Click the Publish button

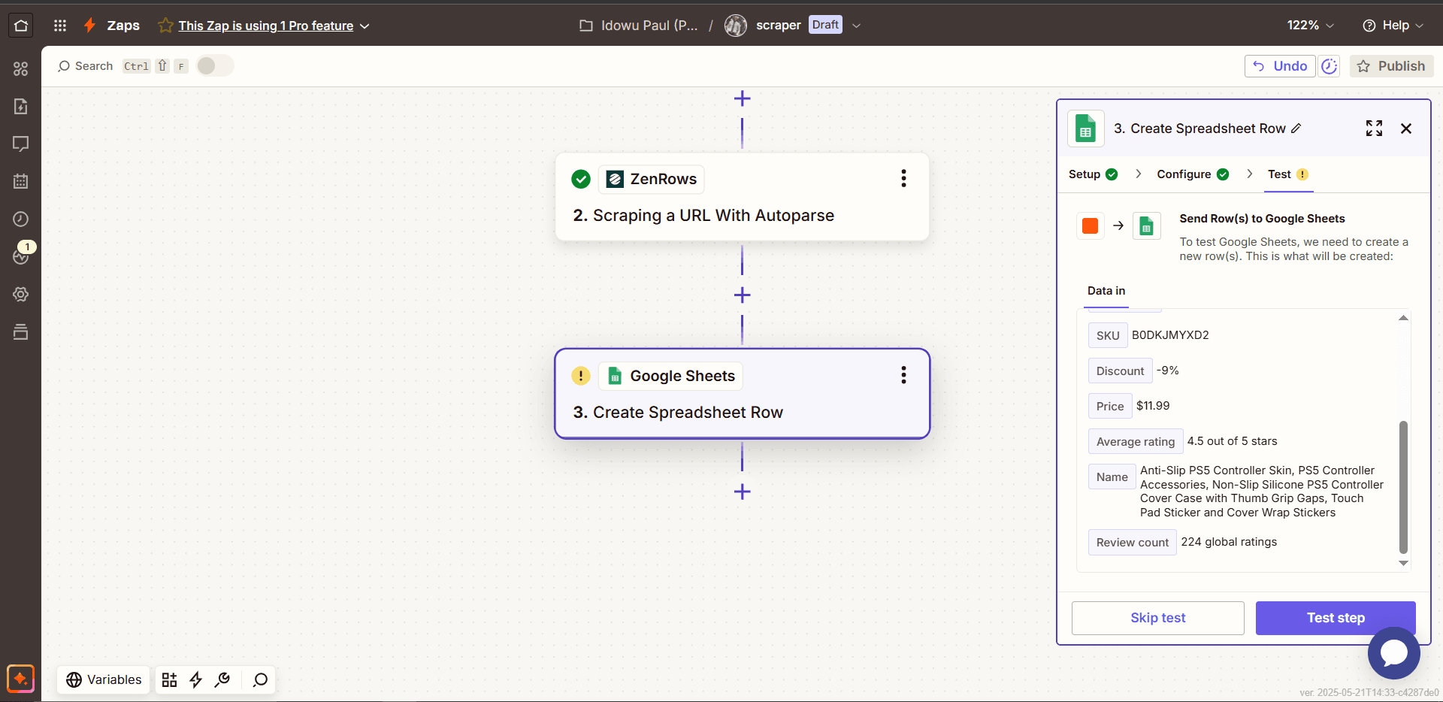pyautogui.click(x=1392, y=66)
